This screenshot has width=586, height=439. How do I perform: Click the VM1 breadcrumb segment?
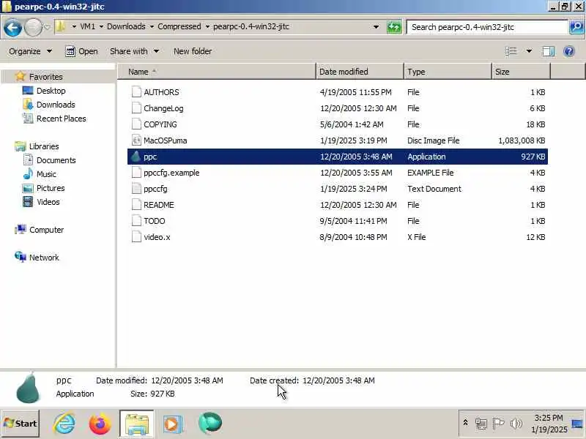coord(87,26)
